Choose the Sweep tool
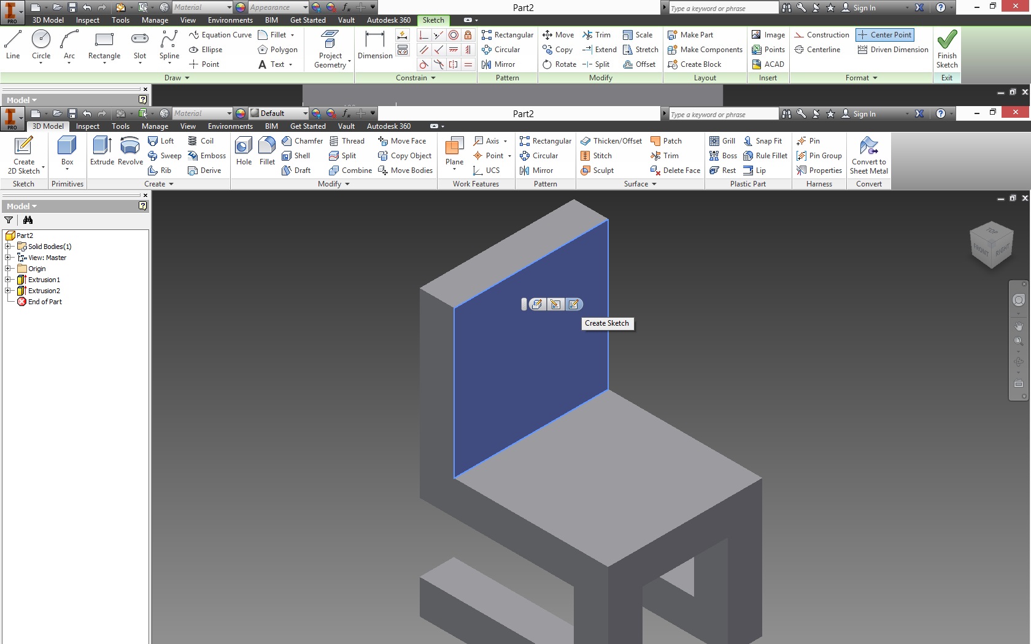The height and width of the screenshot is (644, 1031). 164,156
